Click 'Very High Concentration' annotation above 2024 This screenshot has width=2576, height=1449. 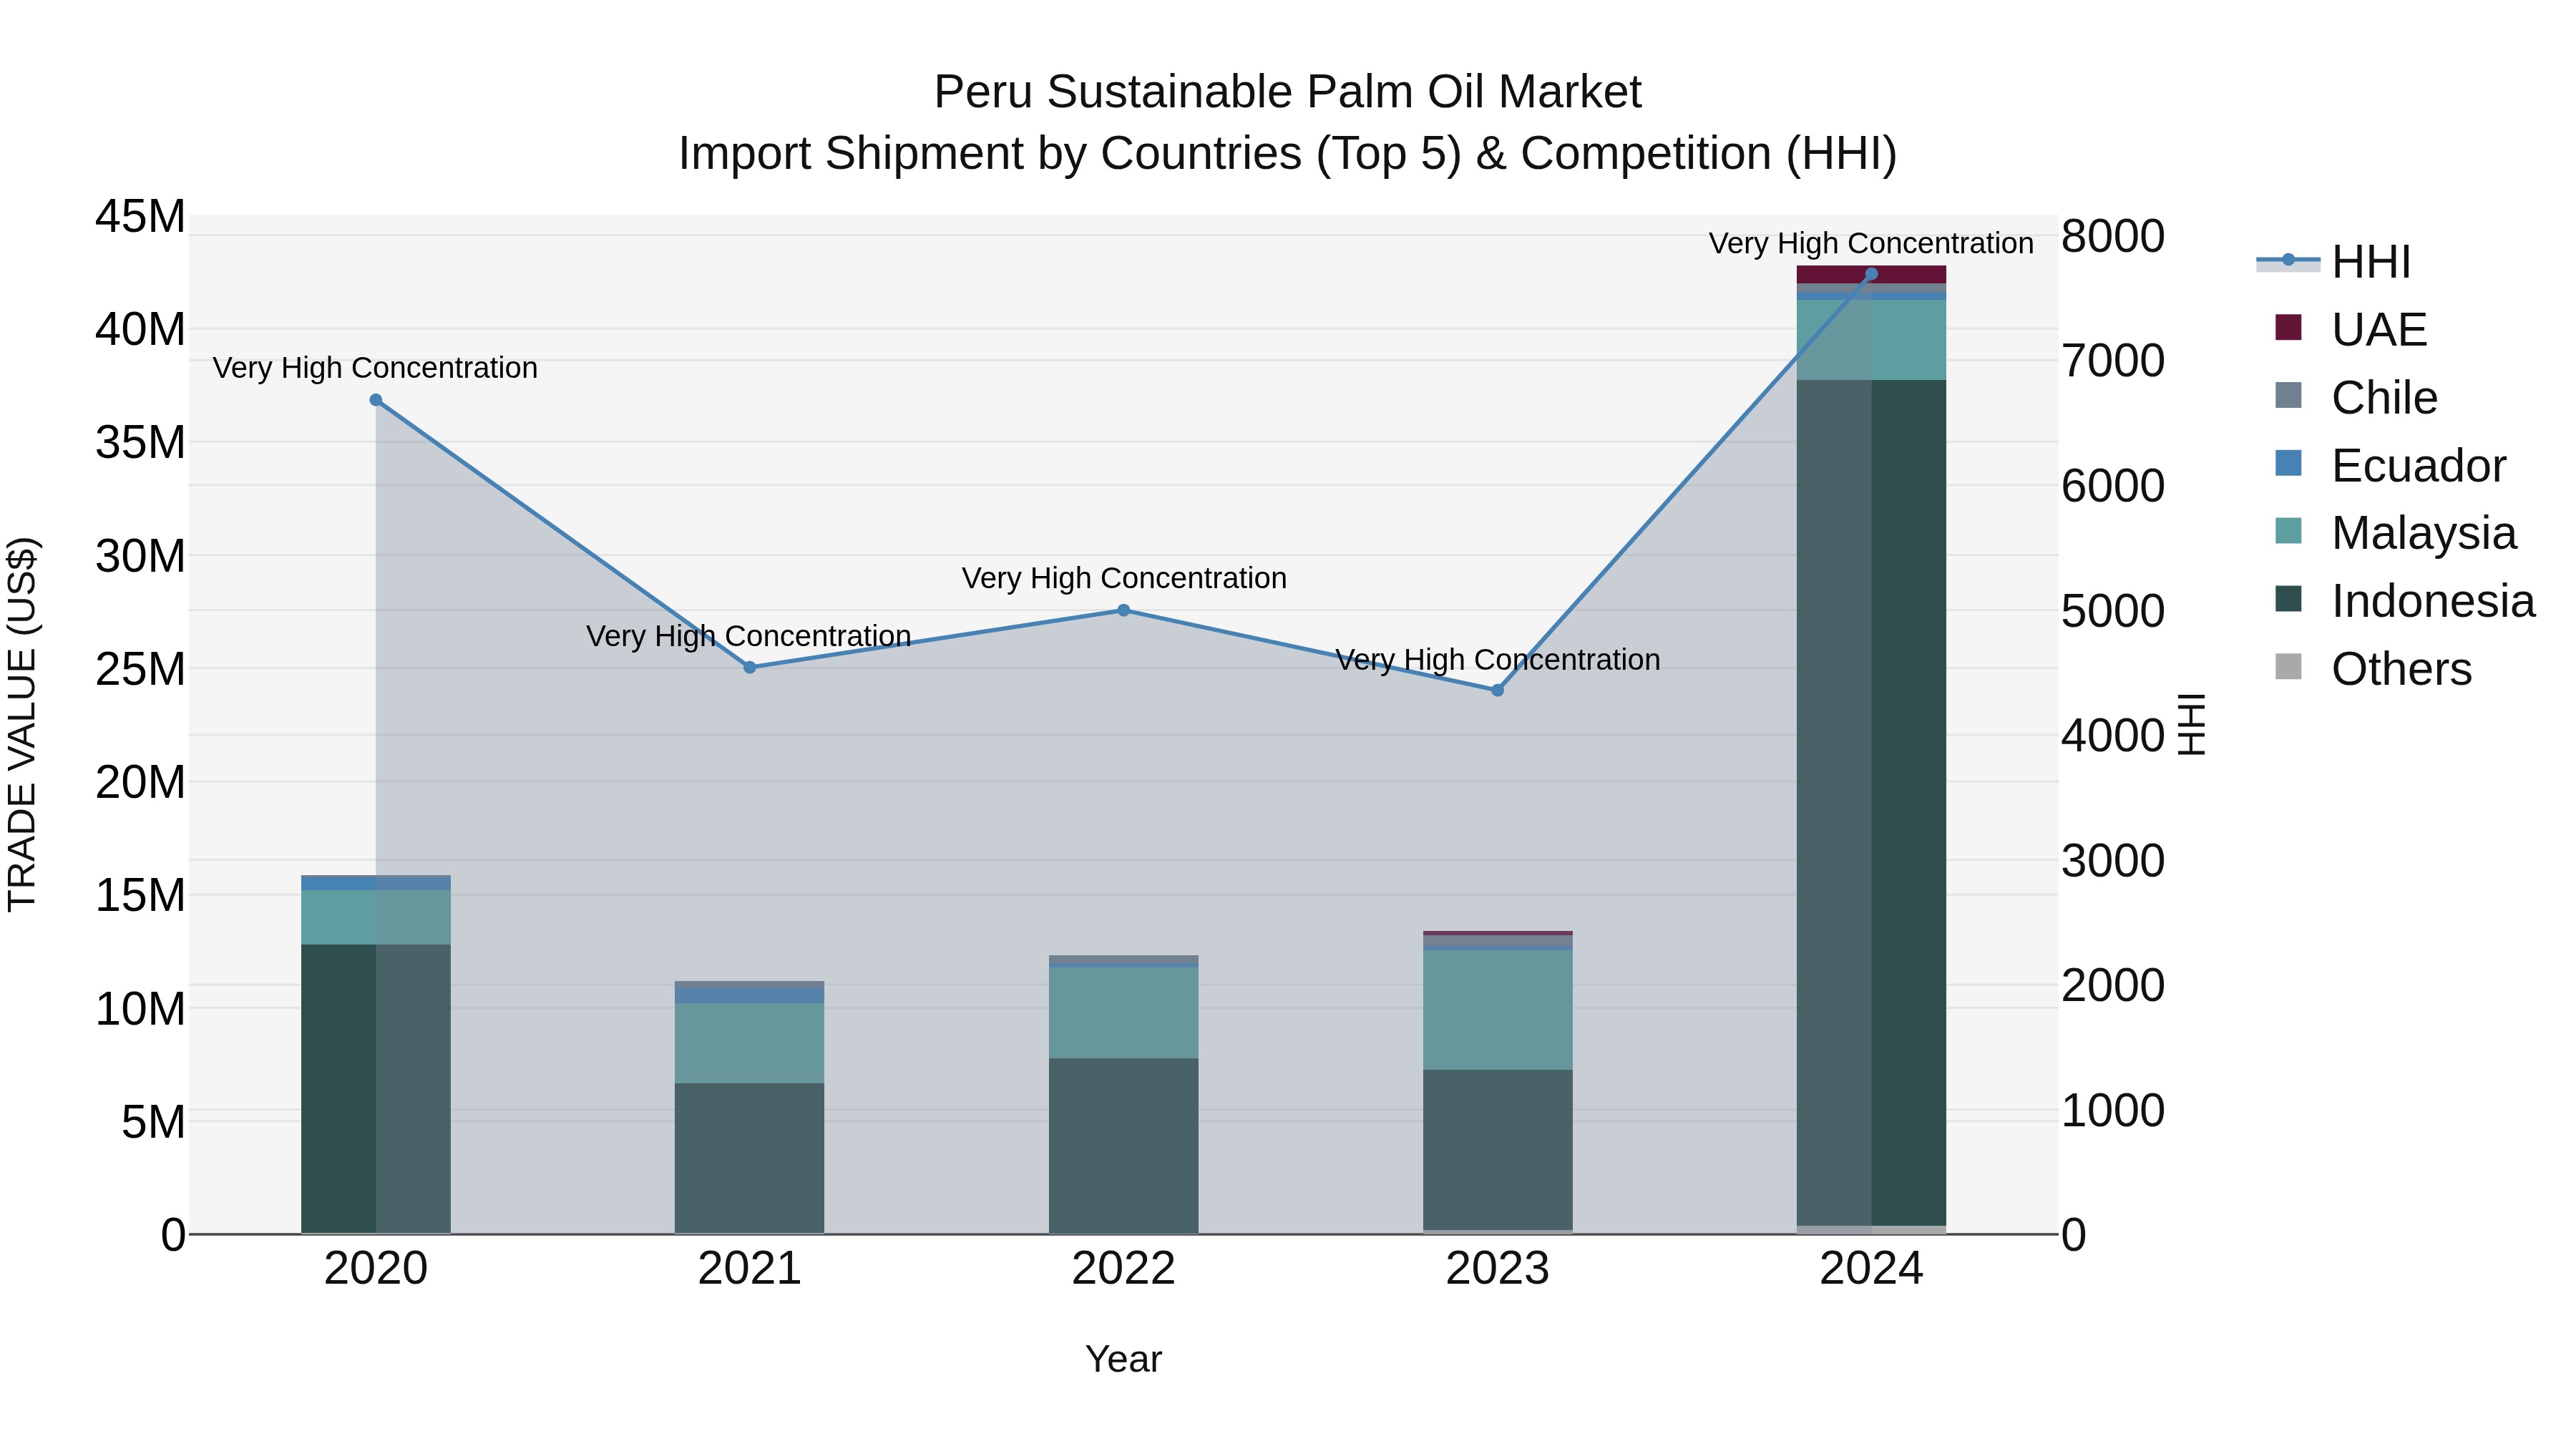(1871, 243)
